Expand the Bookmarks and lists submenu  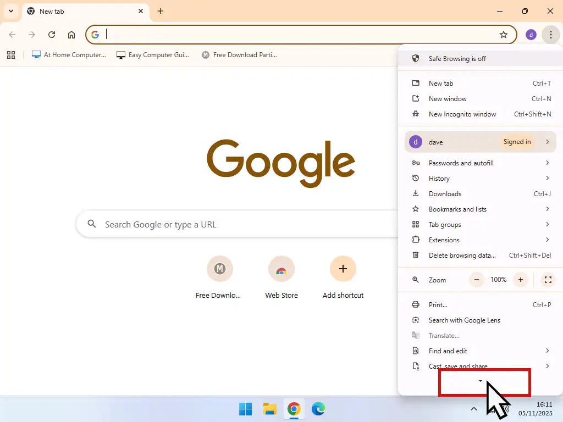[457, 209]
